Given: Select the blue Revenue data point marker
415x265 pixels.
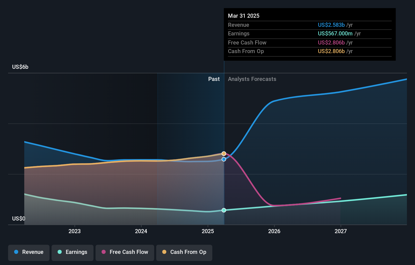Looking at the screenshot, I should [224, 159].
